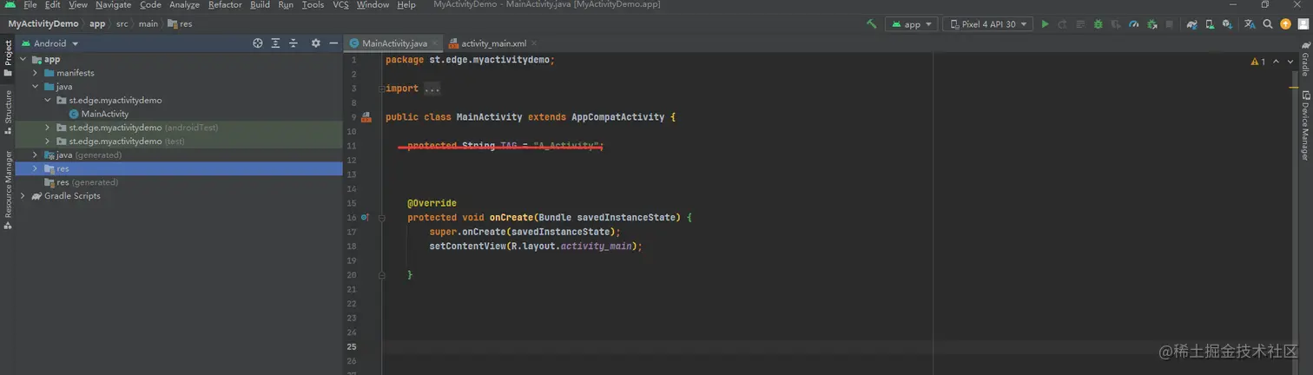Expand the manifests folder
1313x375 pixels.
pyautogui.click(x=36, y=73)
